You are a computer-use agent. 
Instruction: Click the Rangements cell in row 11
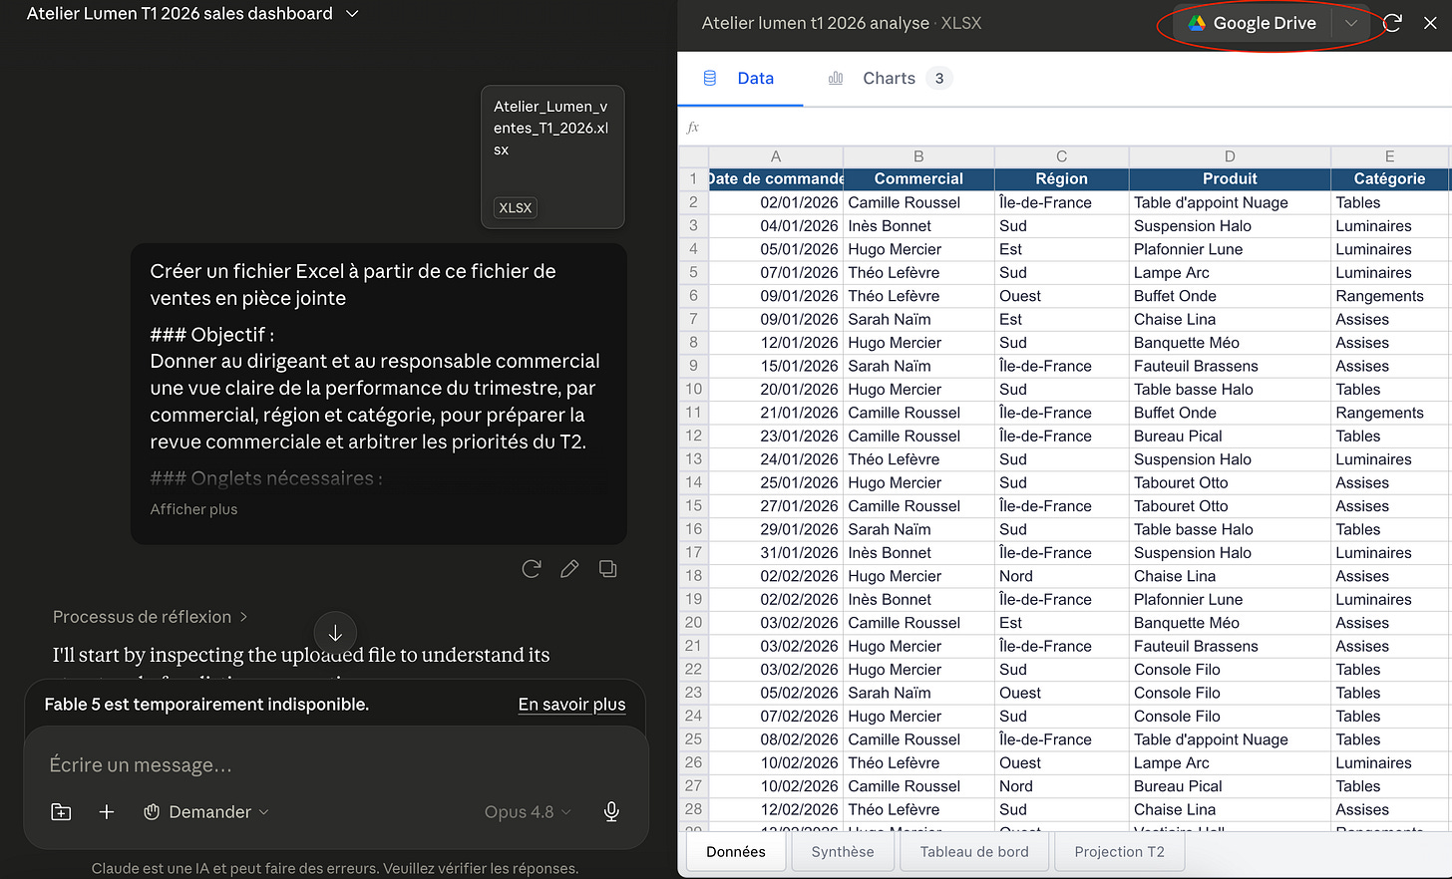coord(1389,413)
